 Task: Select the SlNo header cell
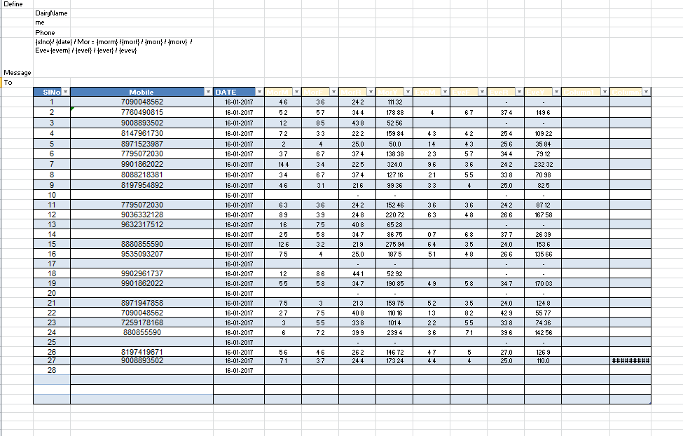click(x=48, y=92)
